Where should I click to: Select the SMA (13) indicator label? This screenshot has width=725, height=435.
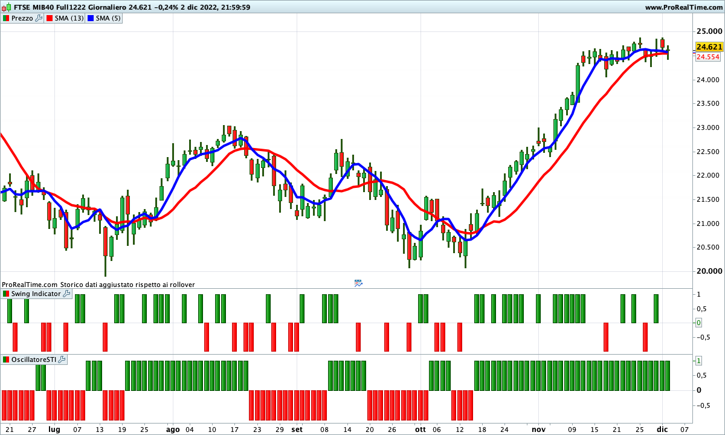click(x=69, y=18)
